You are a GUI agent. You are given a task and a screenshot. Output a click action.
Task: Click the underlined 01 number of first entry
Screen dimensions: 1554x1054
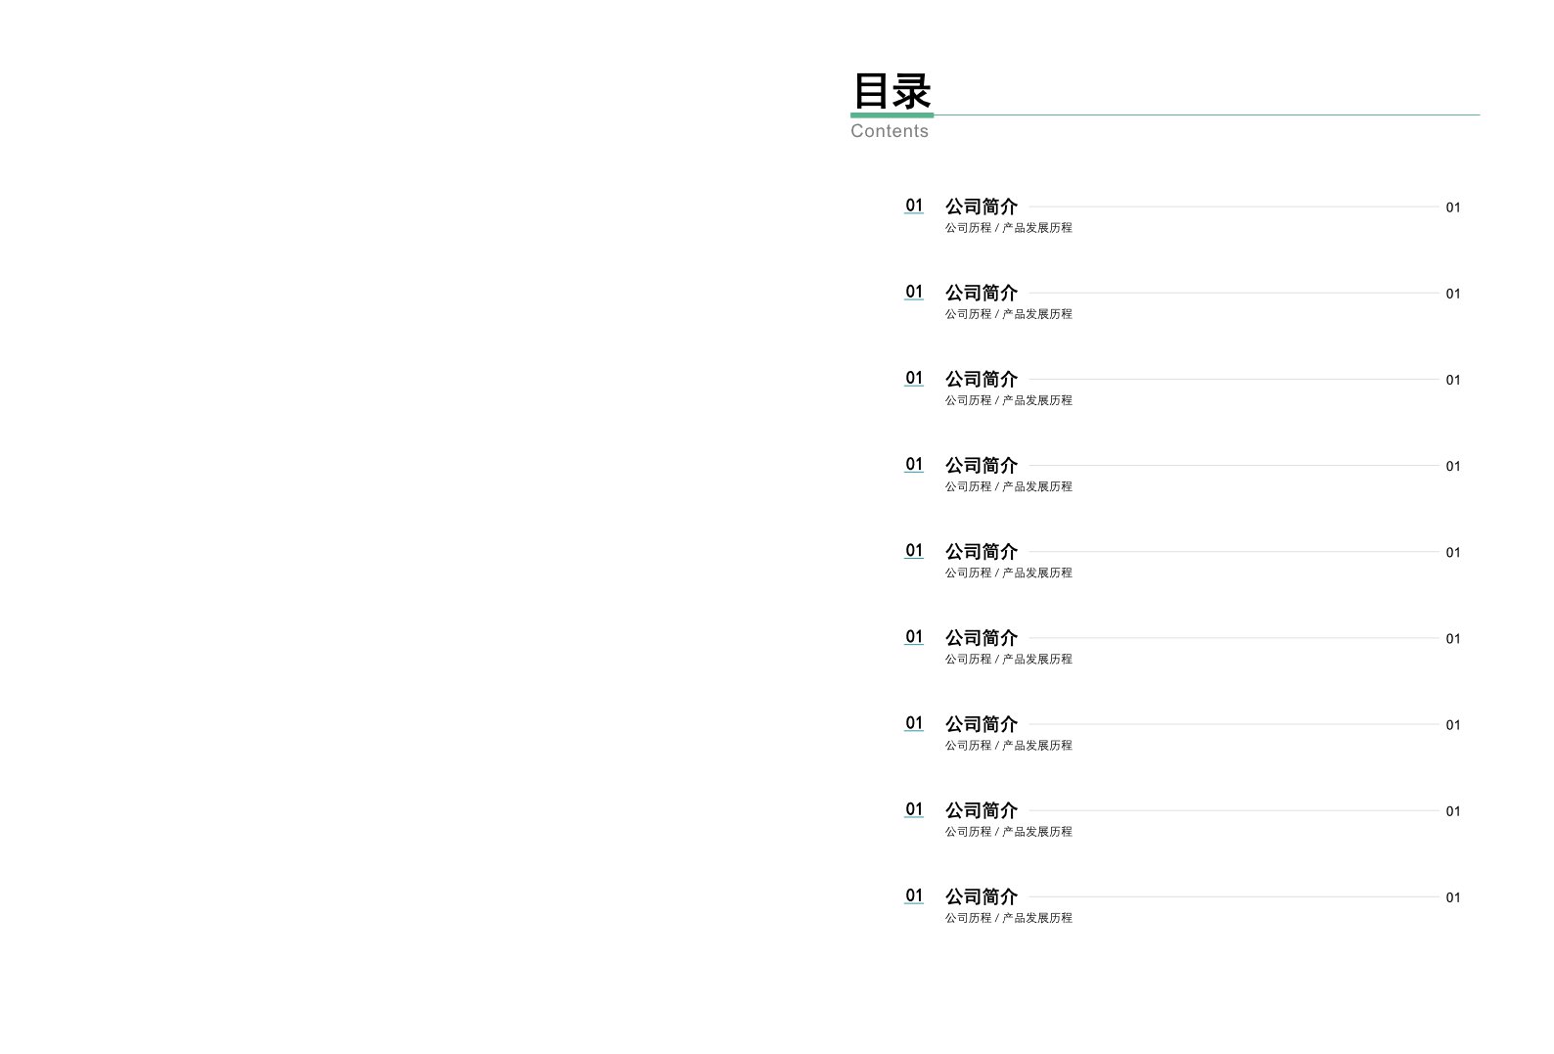click(x=914, y=206)
